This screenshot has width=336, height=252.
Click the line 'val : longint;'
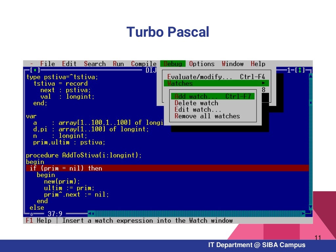pyautogui.click(x=67, y=97)
